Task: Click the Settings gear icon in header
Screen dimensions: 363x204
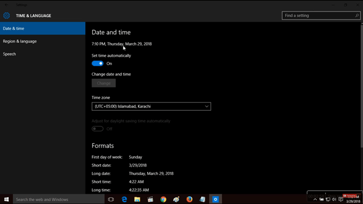Action: (x=6, y=16)
